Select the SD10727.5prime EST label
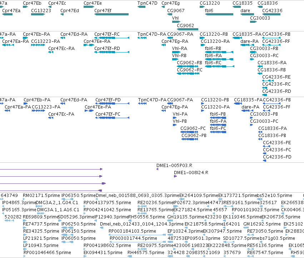 pyautogui.click(x=241, y=238)
